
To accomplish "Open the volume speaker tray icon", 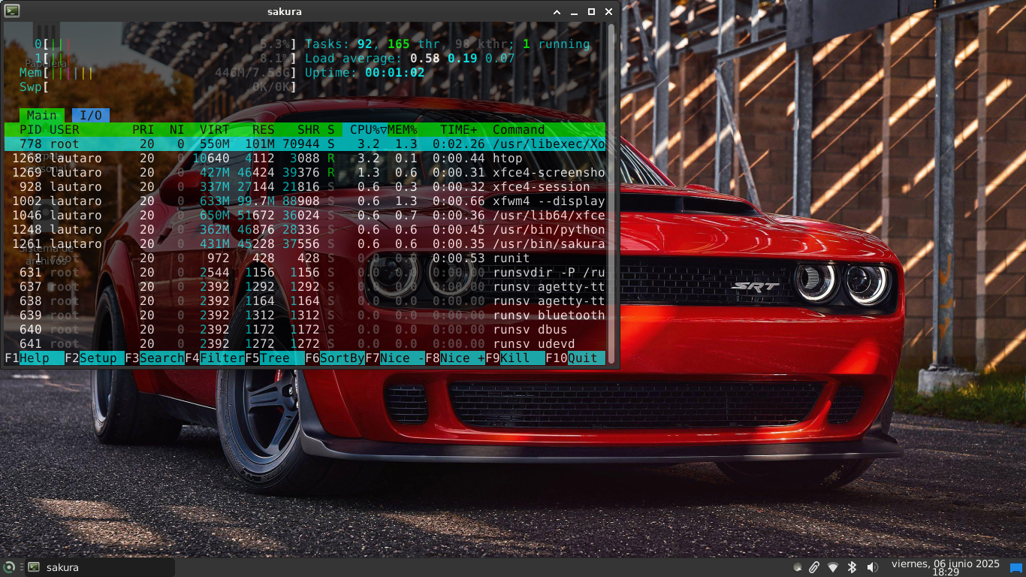I will [x=872, y=567].
